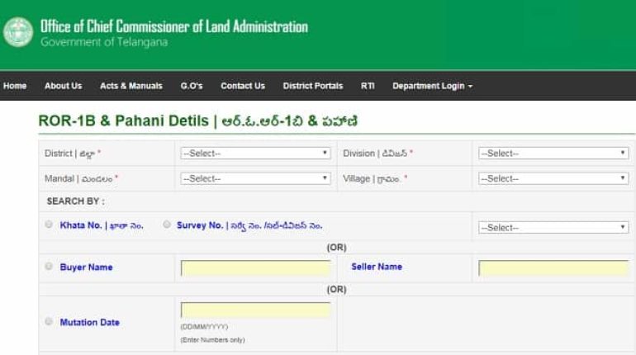636x355 pixels.
Task: Select the Mutation Date radio button
Action: [x=49, y=321]
